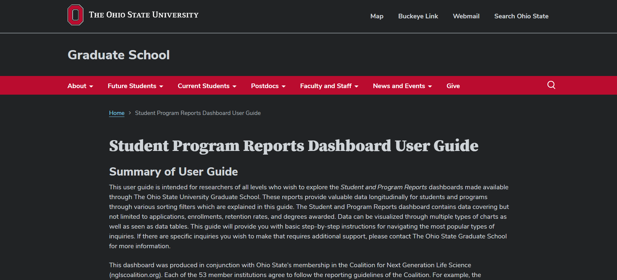This screenshot has height=280, width=617.
Task: Expand the About dropdown menu
Action: tap(80, 86)
